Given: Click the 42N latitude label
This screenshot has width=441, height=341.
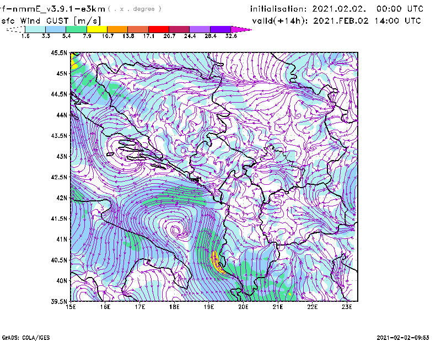Looking at the screenshot, I should [62, 198].
